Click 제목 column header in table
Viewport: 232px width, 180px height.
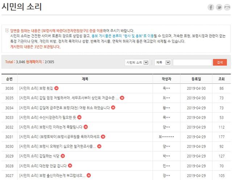click(x=85, y=79)
